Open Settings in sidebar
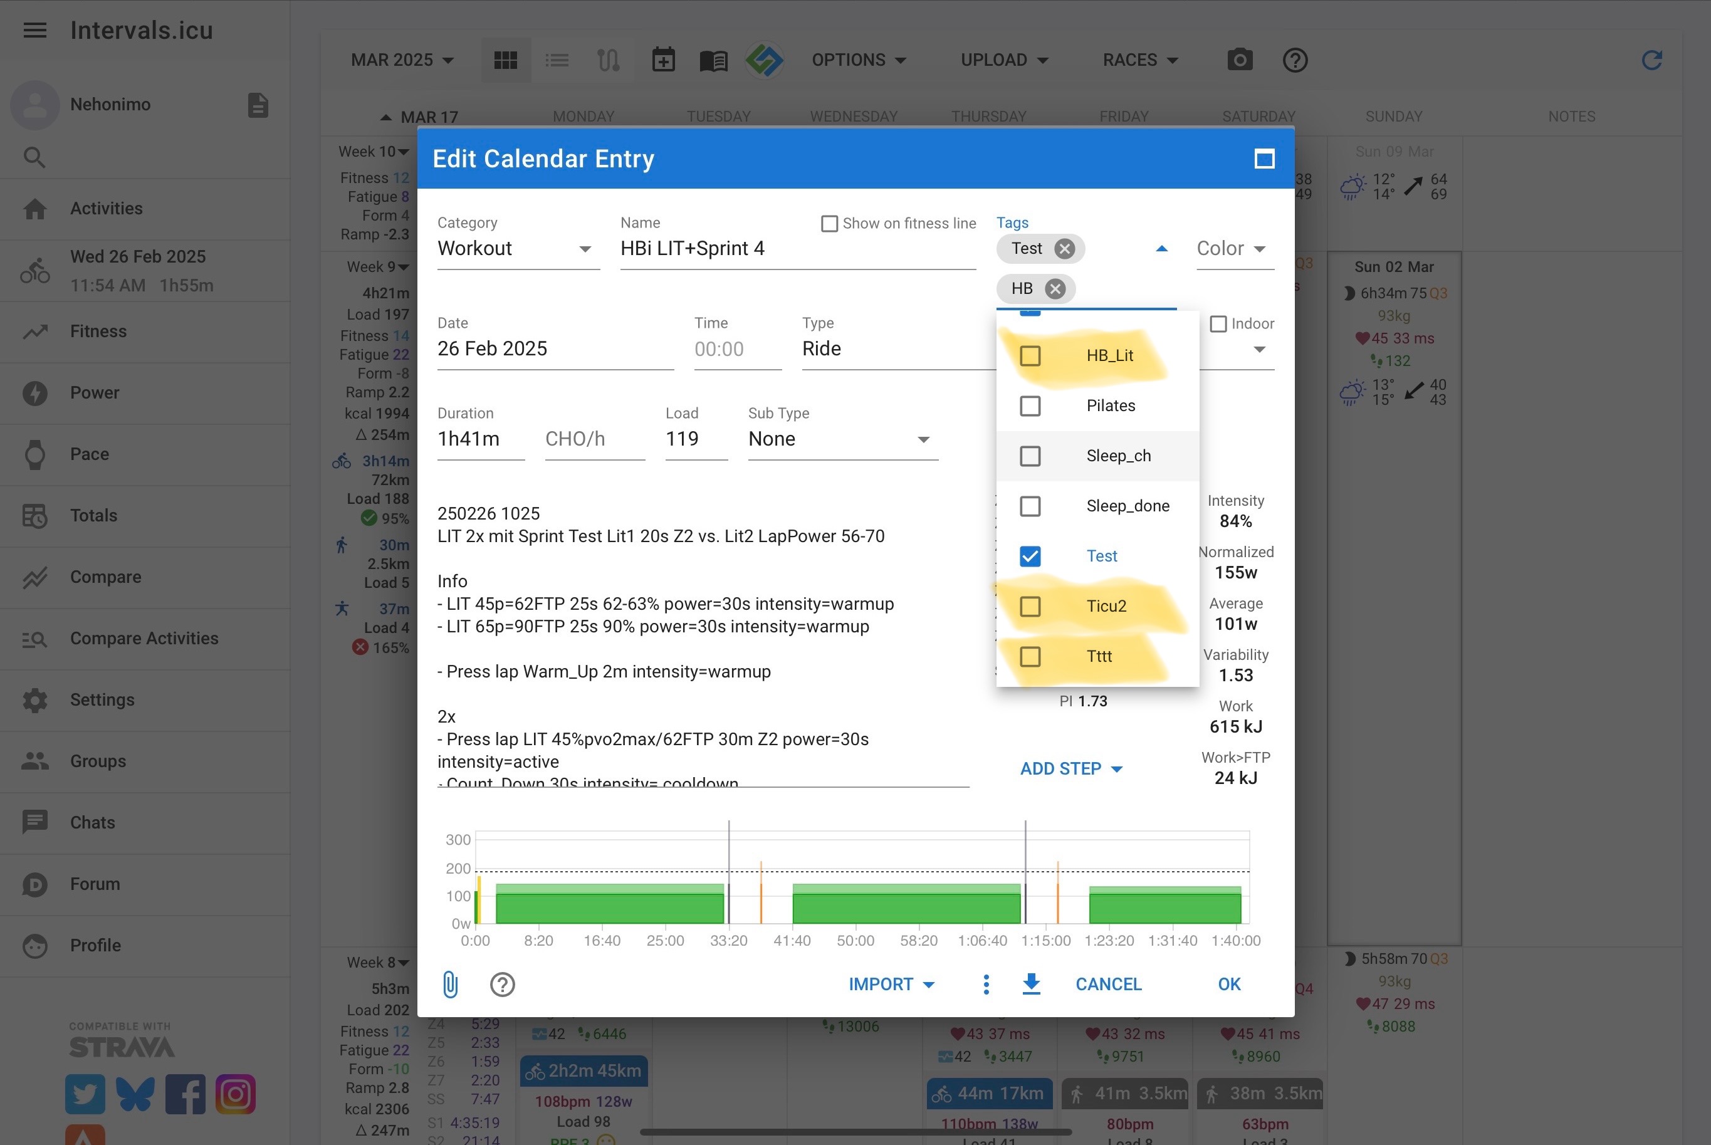Image resolution: width=1711 pixels, height=1145 pixels. (x=145, y=699)
